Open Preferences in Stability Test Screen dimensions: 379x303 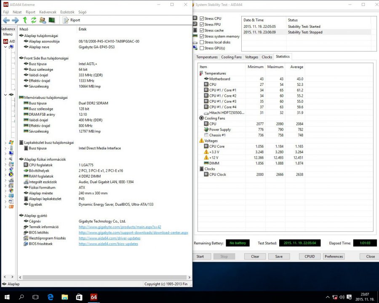(334, 256)
